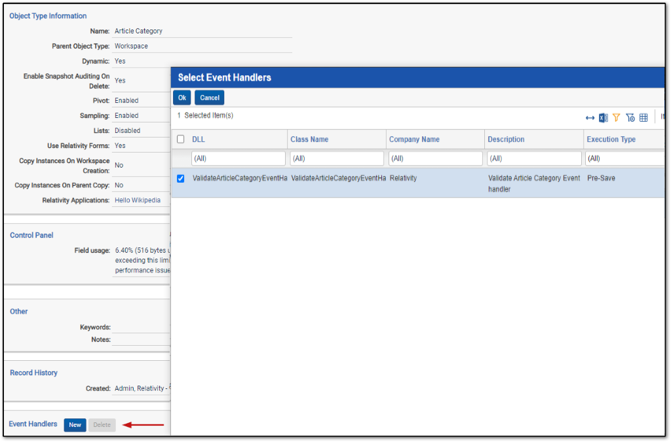
Task: Sort by the Company Name column
Action: (x=414, y=139)
